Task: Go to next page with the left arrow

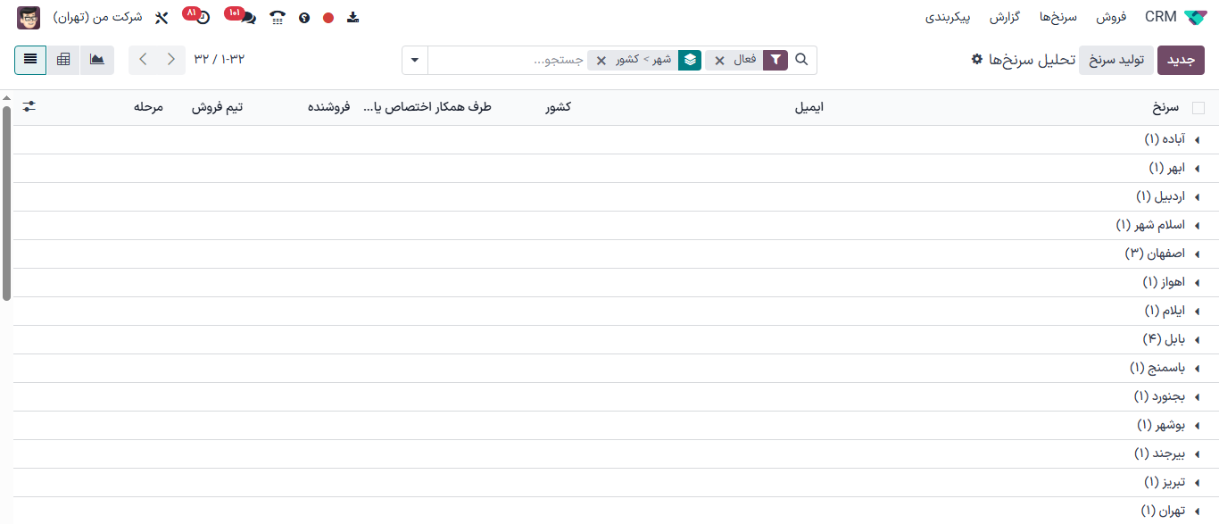Action: click(x=143, y=60)
